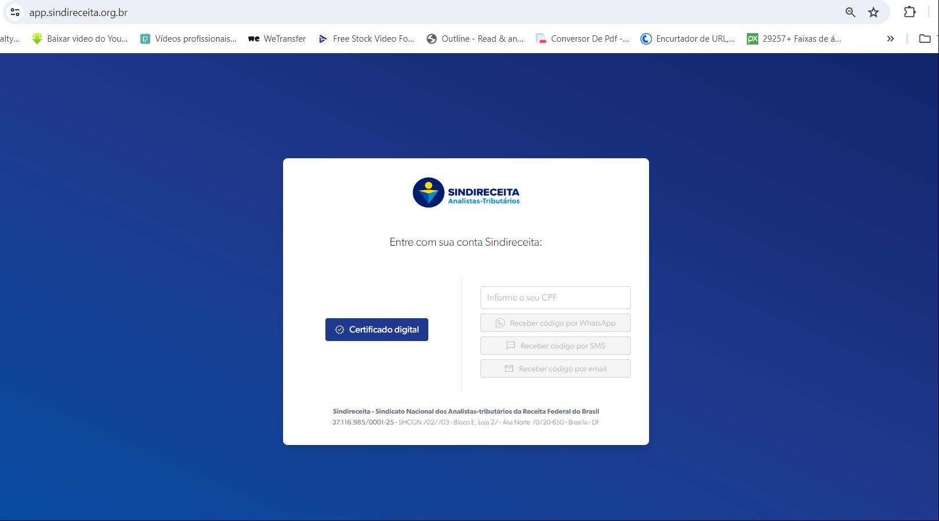Bookmark this page with the star icon
Viewport: 939px width, 521px height.
tap(873, 12)
